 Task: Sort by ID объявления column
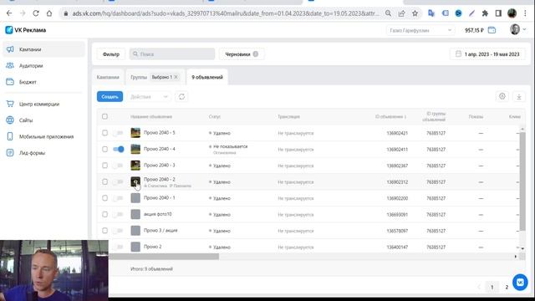coord(390,116)
